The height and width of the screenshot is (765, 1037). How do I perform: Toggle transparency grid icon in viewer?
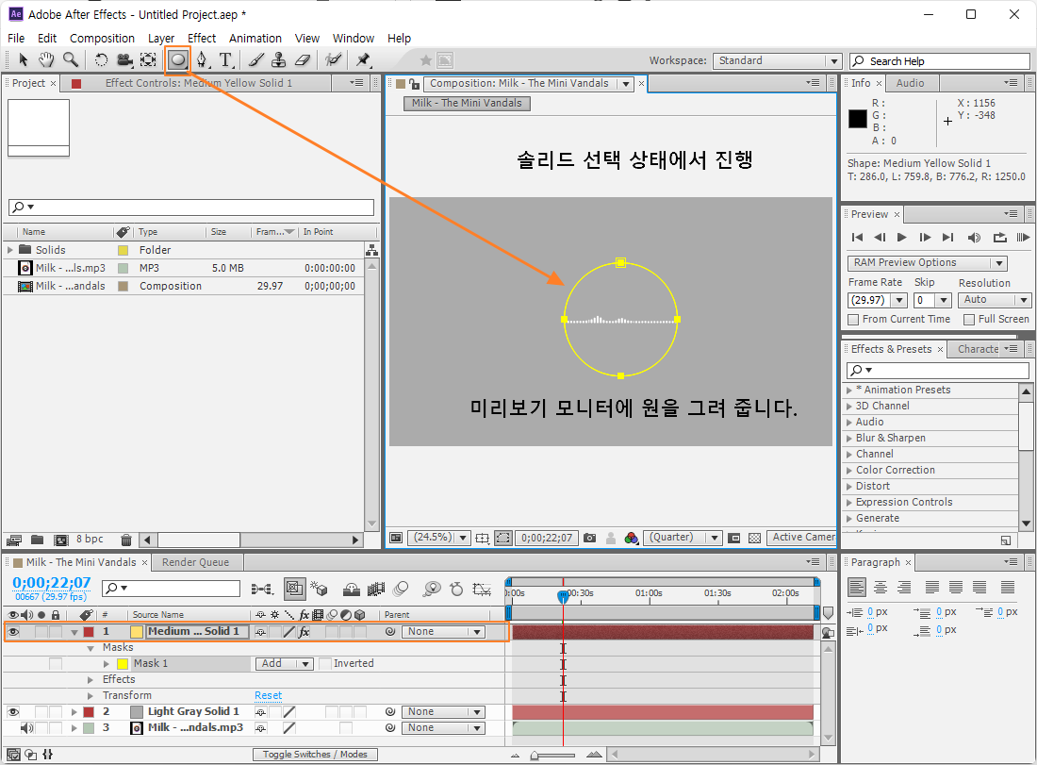754,538
